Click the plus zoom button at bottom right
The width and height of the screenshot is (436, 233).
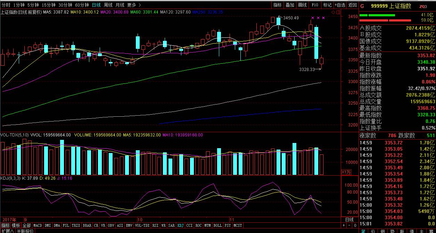[x=344, y=225]
